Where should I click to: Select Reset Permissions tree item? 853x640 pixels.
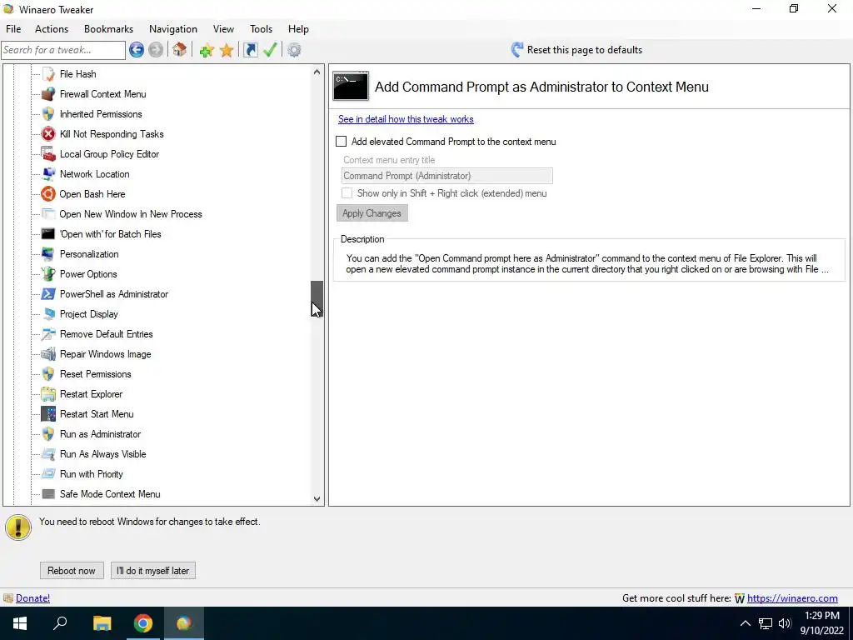(x=95, y=374)
